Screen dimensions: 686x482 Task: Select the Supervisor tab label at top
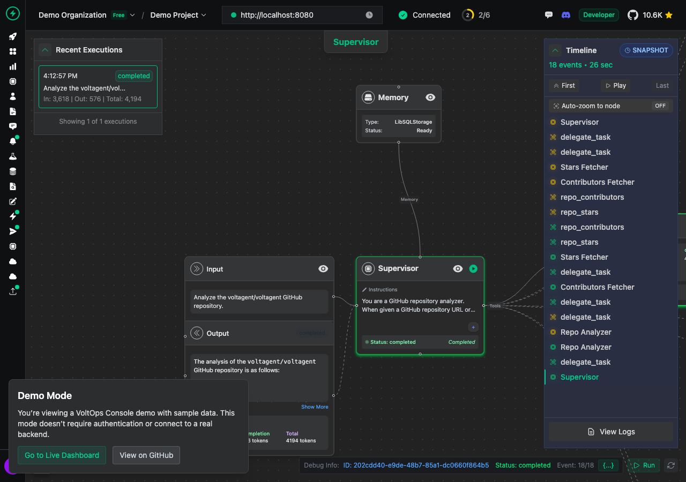[356, 42]
